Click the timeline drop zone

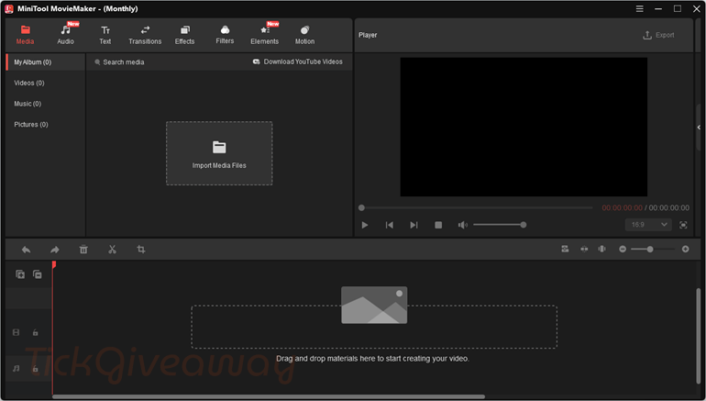coord(374,327)
